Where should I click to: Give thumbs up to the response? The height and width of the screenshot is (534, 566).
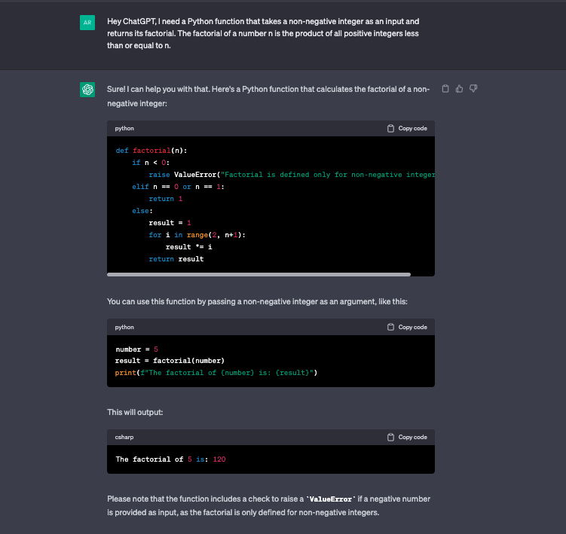[459, 89]
